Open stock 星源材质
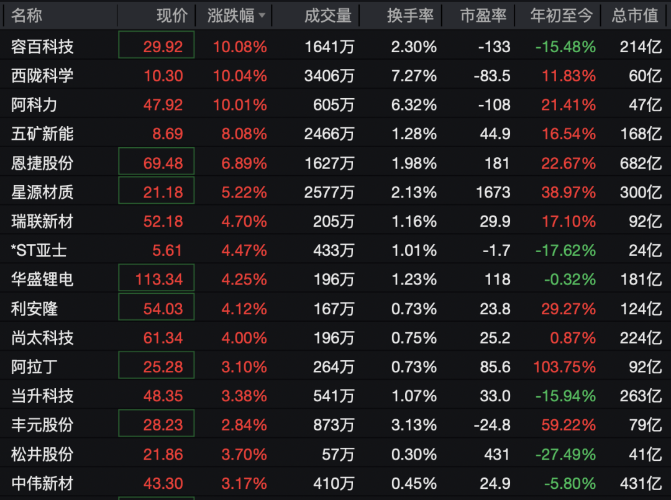 (42, 192)
